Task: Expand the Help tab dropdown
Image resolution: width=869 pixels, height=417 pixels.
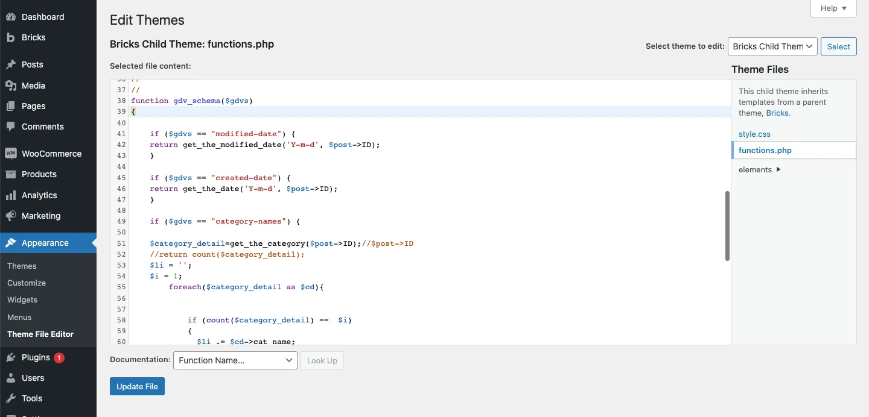Action: pyautogui.click(x=834, y=8)
